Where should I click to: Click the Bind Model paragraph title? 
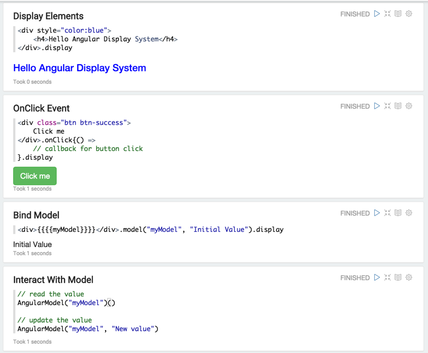pyautogui.click(x=36, y=215)
